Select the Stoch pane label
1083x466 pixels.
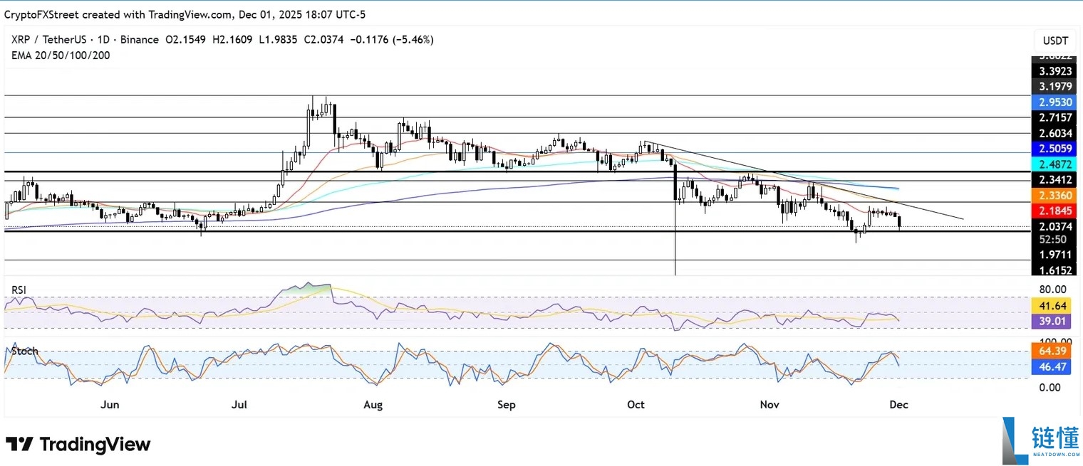tap(24, 351)
